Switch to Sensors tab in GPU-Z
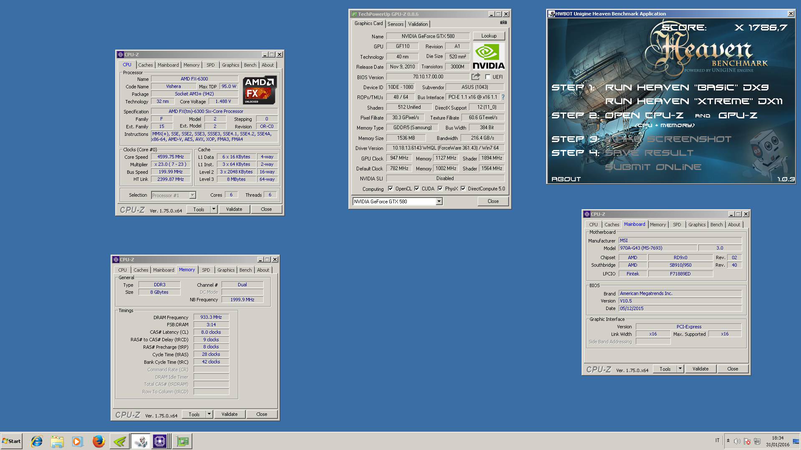 pos(395,24)
